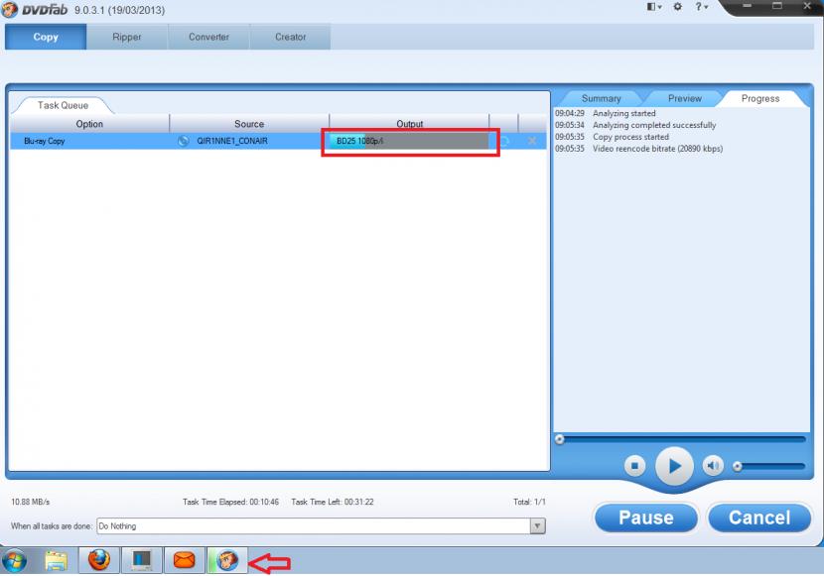Show the Progress tab

click(760, 98)
